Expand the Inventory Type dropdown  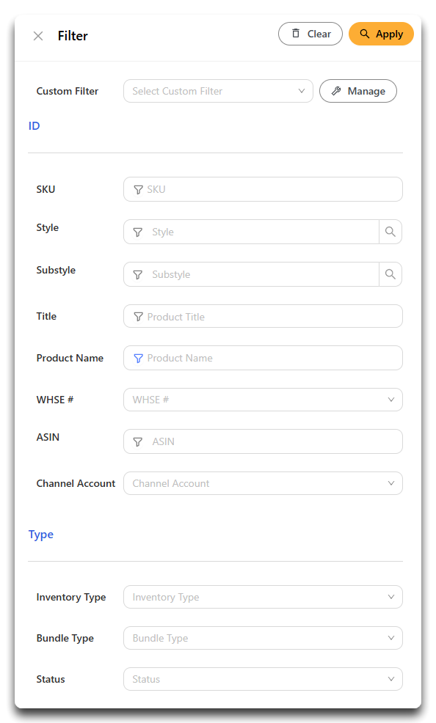click(263, 597)
